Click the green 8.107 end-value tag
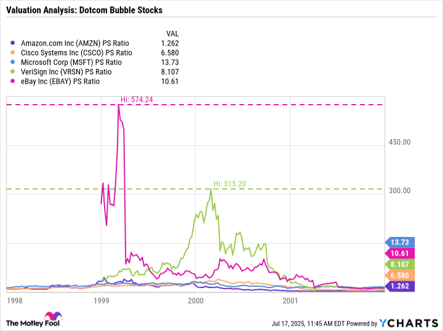 tap(400, 265)
